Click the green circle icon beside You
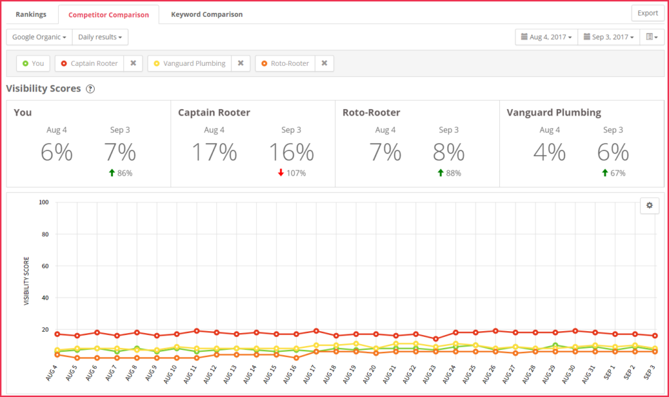Screen dimensions: 669x397 pos(25,63)
